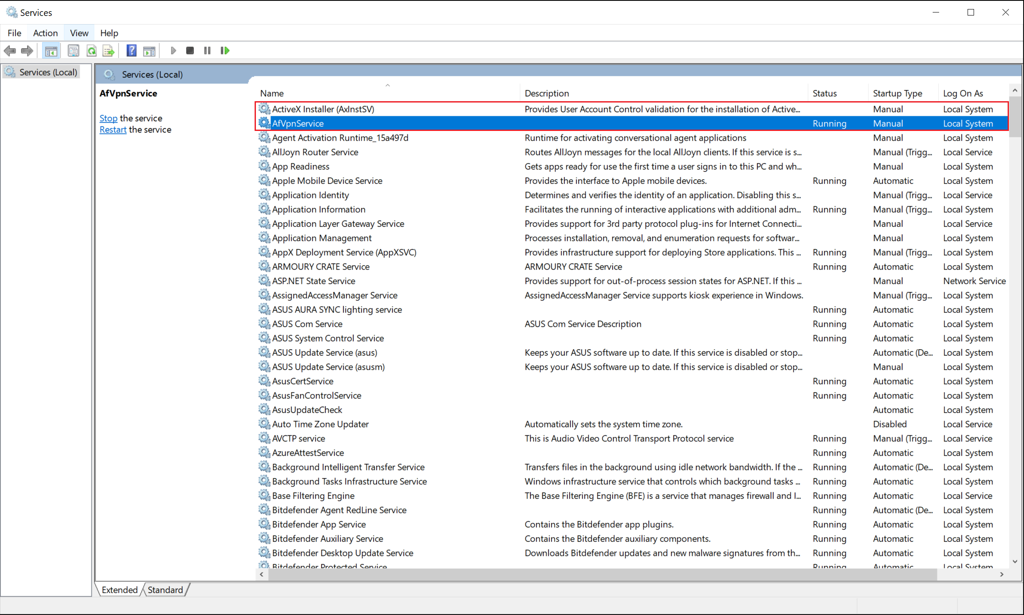Click the horizontal scrollbar left arrow
Screen dimensions: 1024x615
261,574
